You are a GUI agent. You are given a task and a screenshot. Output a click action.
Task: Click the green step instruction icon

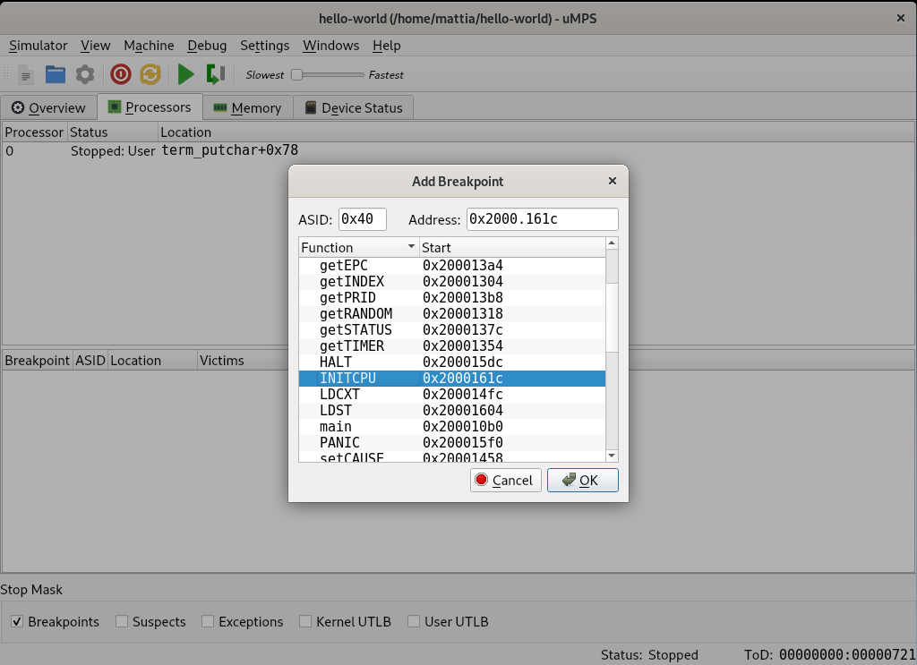click(x=215, y=75)
